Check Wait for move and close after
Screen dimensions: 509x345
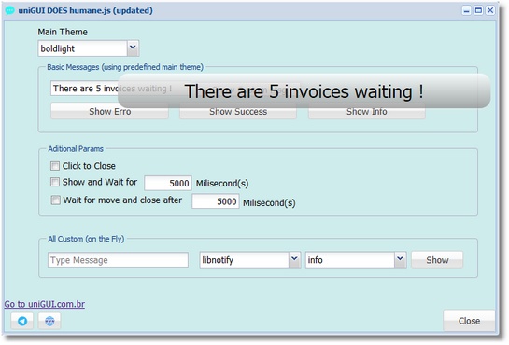coord(55,200)
